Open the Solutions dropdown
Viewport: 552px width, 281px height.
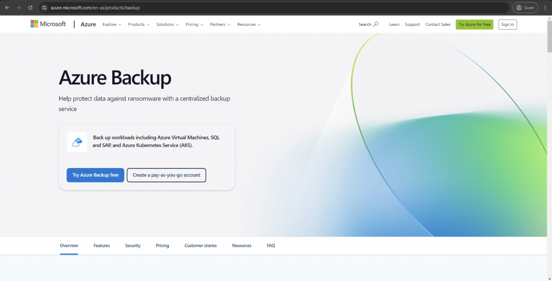point(168,24)
